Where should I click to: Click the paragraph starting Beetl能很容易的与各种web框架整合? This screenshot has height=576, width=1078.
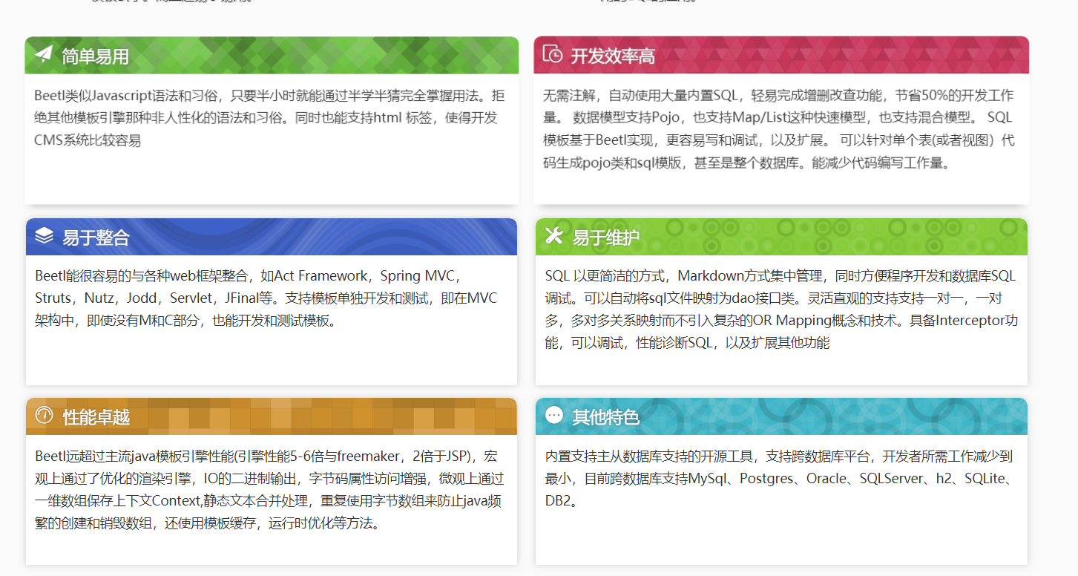tap(267, 298)
